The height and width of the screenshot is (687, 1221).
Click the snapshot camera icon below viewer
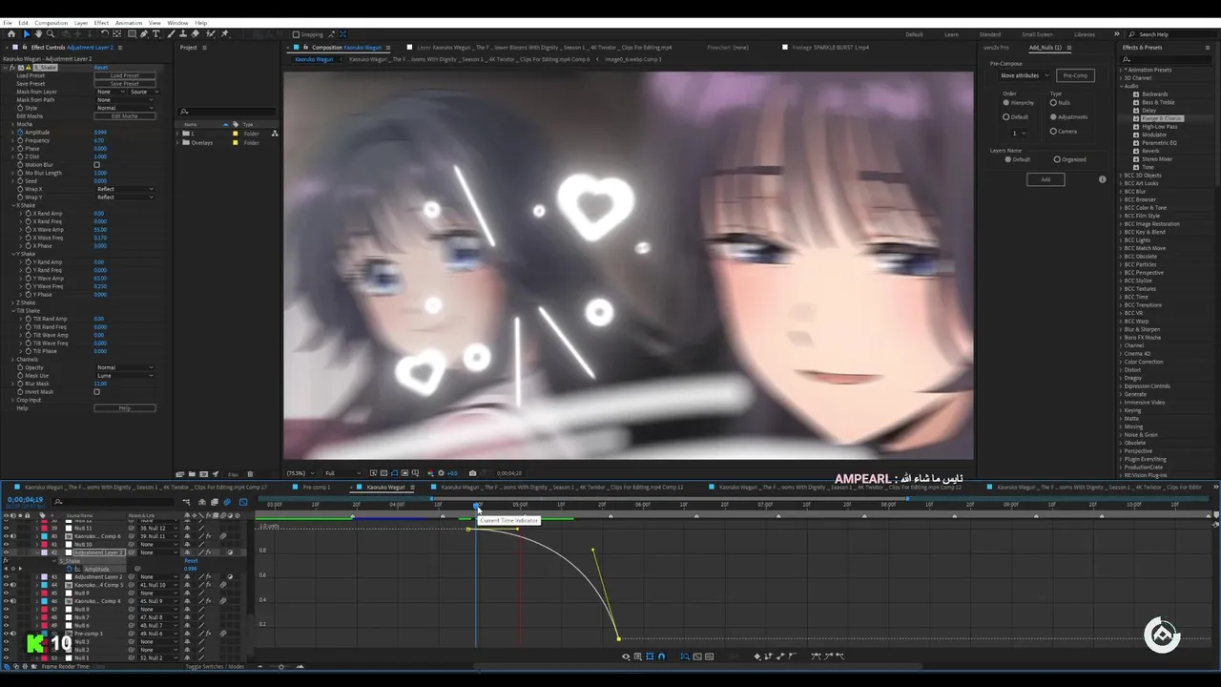click(472, 473)
